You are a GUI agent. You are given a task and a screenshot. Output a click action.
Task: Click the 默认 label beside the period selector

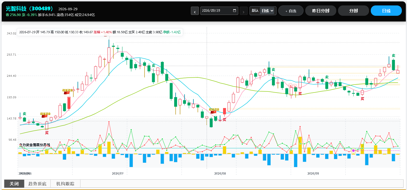click(255, 11)
